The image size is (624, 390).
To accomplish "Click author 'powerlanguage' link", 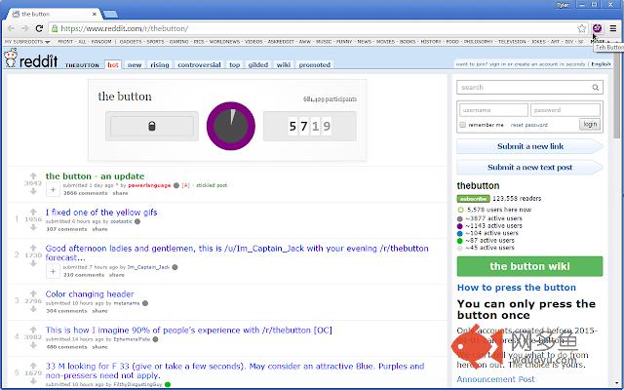I will 149,185.
